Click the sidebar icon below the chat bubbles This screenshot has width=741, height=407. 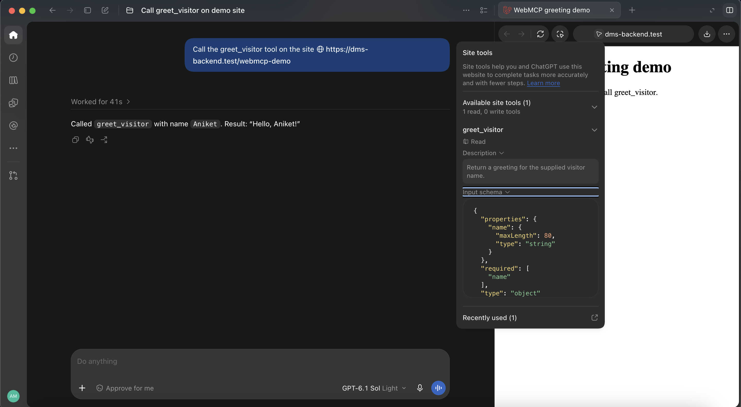[13, 125]
